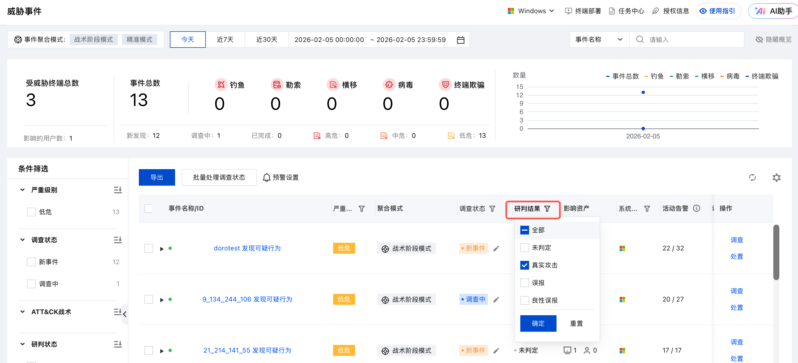This screenshot has height=363, width=798.
Task: Open the 预警设置 bell icon
Action: (266, 177)
